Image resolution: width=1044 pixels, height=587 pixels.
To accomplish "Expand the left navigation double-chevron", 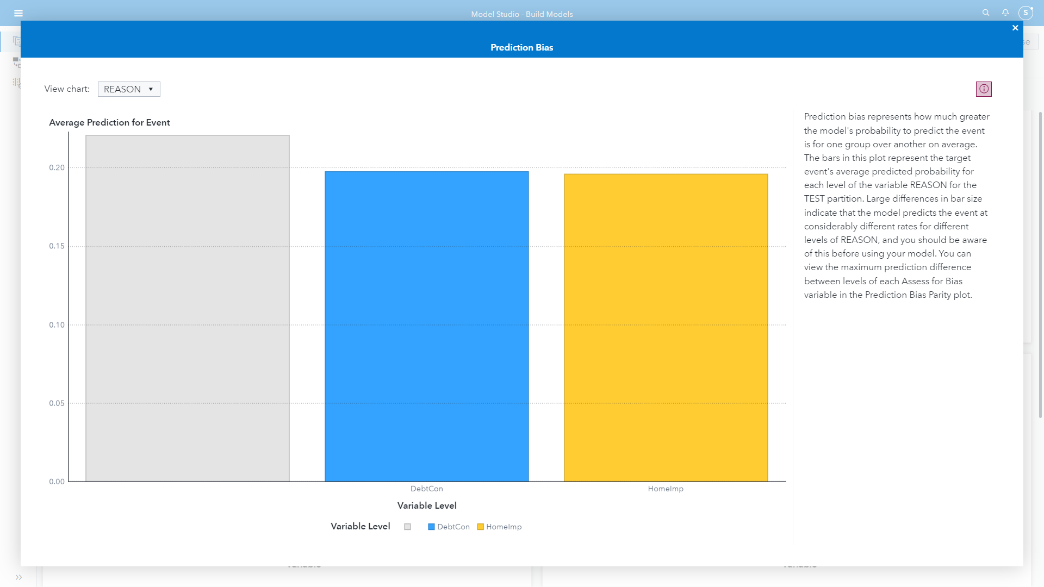I will 18,577.
